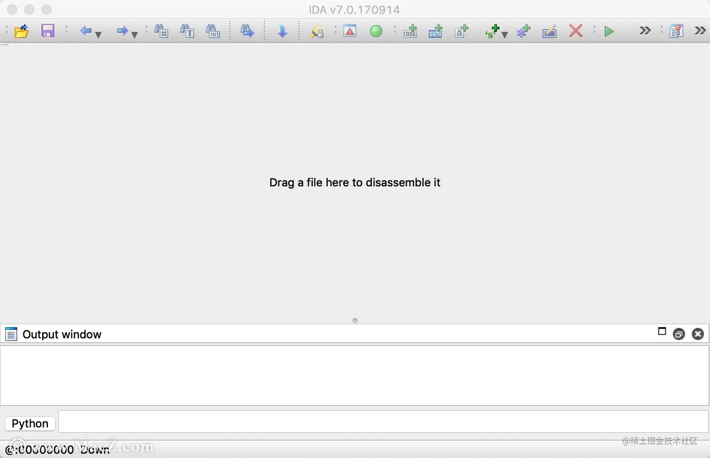The image size is (710, 458).
Task: Jump forward with the right arrow
Action: (x=123, y=31)
